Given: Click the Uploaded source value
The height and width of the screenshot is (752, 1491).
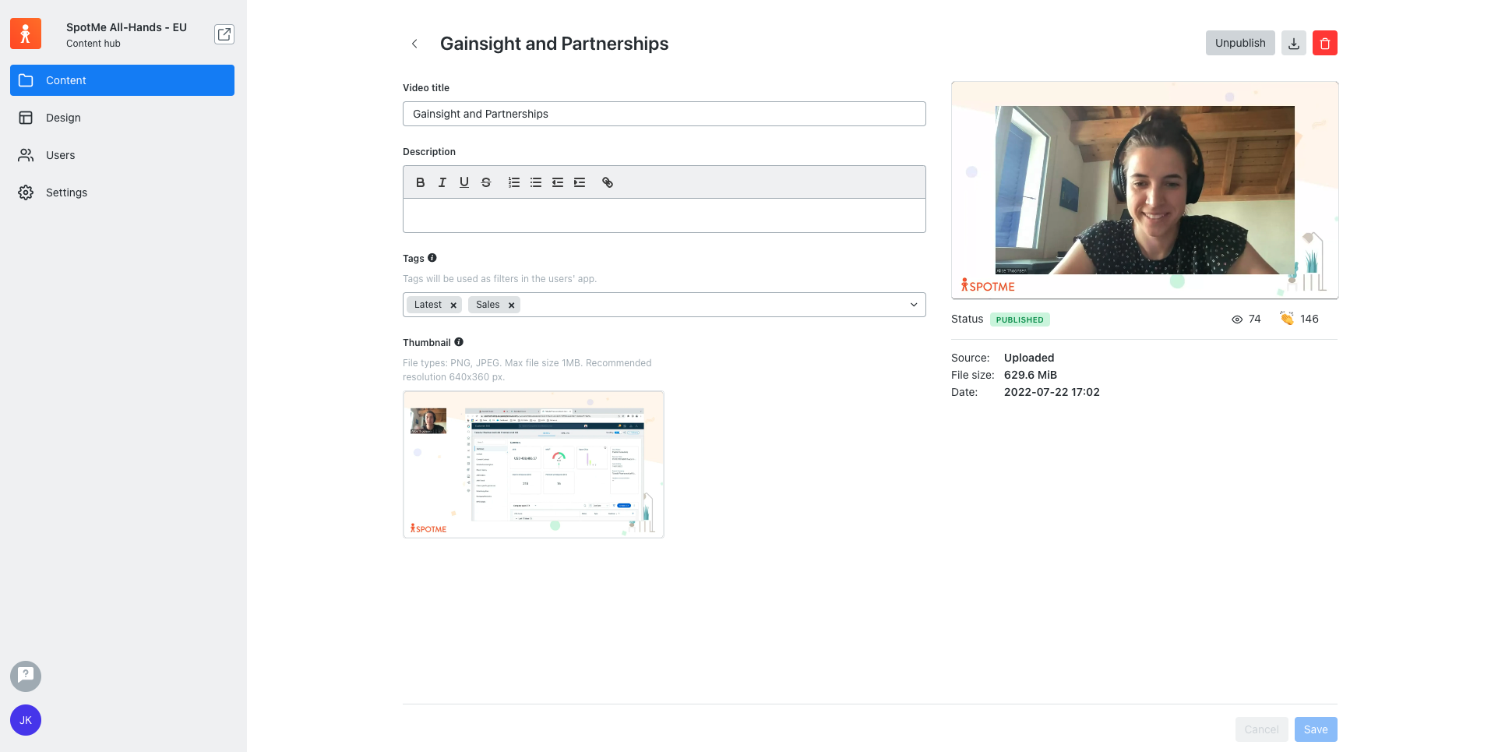Looking at the screenshot, I should [x=1029, y=358].
